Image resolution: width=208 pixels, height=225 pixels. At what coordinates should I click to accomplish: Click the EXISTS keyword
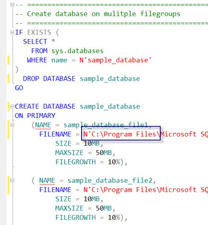(x=39, y=32)
